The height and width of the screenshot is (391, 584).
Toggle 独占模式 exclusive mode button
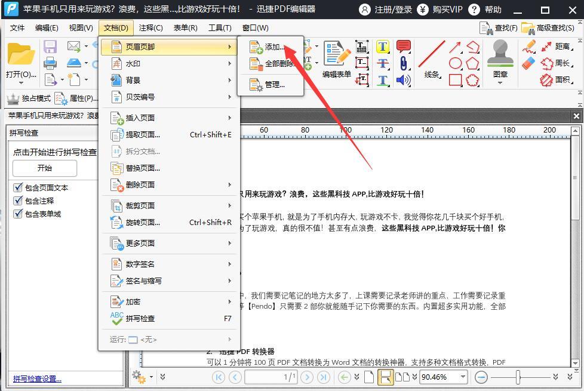coord(29,98)
